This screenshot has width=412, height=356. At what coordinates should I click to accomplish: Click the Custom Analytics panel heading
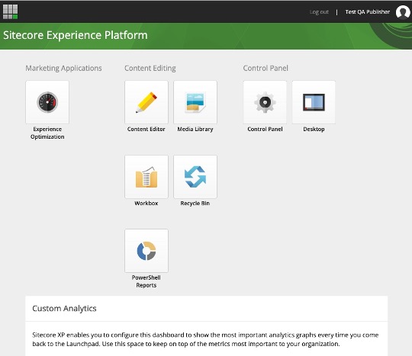click(x=64, y=309)
